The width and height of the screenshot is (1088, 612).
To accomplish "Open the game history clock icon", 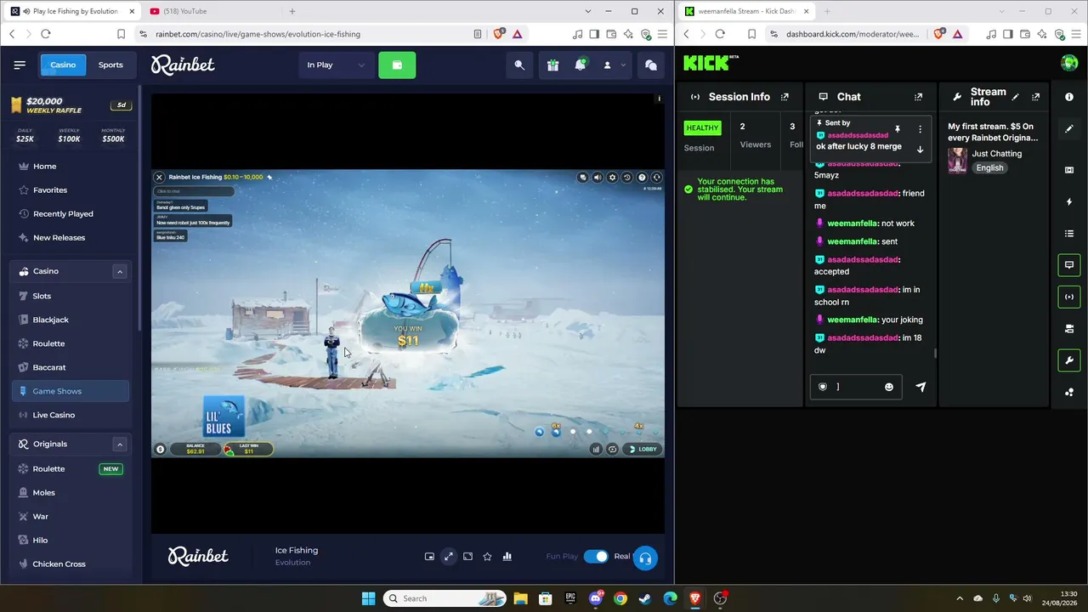I will pos(626,178).
